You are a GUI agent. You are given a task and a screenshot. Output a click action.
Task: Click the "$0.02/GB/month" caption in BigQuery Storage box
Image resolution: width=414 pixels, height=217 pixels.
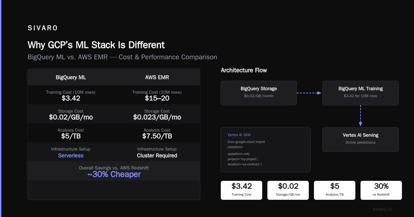click(259, 96)
